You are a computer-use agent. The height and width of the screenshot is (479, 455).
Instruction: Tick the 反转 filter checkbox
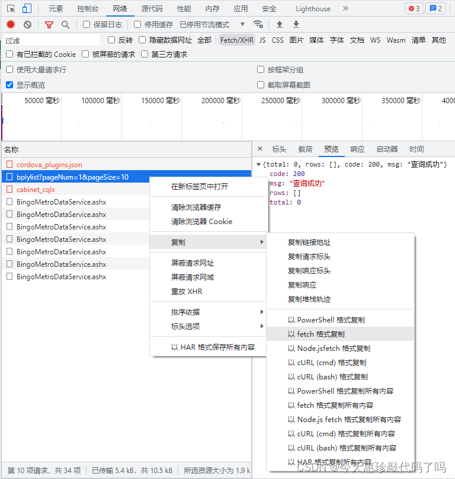tap(111, 40)
